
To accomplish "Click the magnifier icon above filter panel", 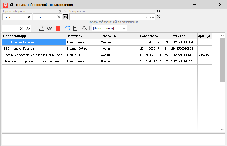I will (x=159, y=11).
